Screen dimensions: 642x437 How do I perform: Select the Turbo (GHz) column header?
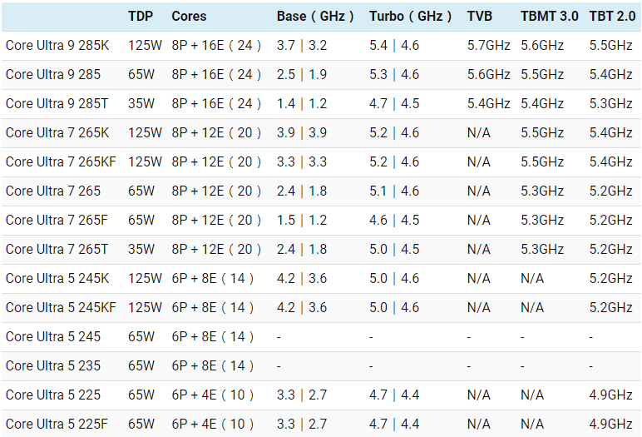coord(411,16)
